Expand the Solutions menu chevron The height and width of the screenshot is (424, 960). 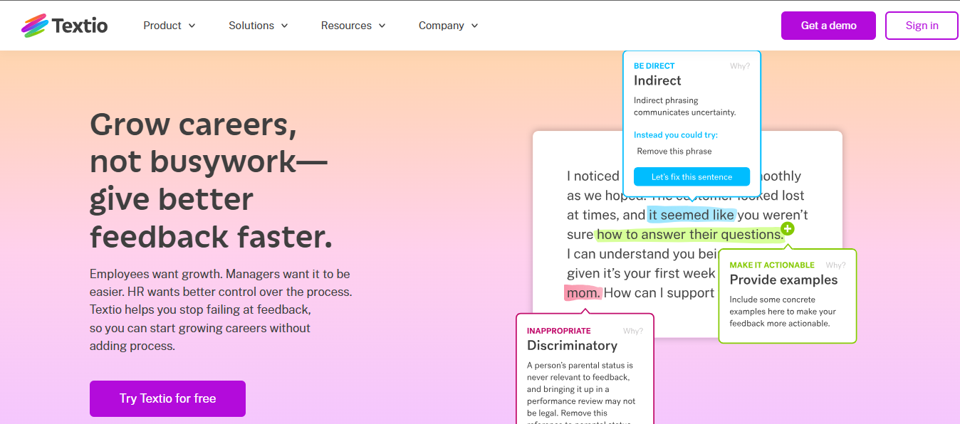pyautogui.click(x=285, y=26)
